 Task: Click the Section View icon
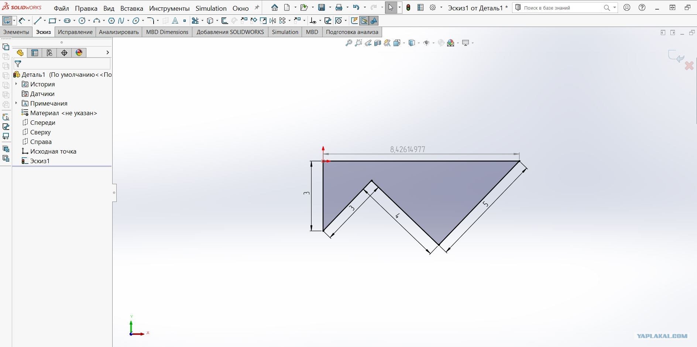click(377, 43)
